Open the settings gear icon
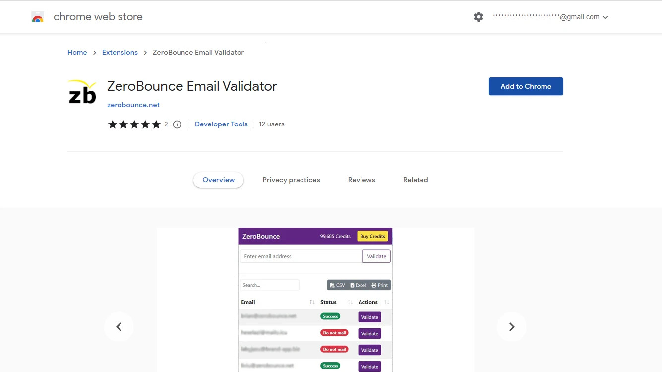Screen dimensions: 662x372 (x=478, y=16)
